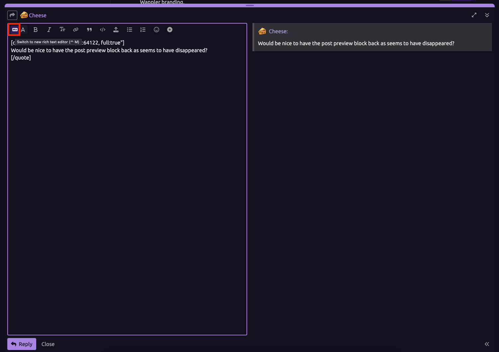Insert a hyperlink using the link icon
Image resolution: width=499 pixels, height=352 pixels.
click(x=76, y=30)
